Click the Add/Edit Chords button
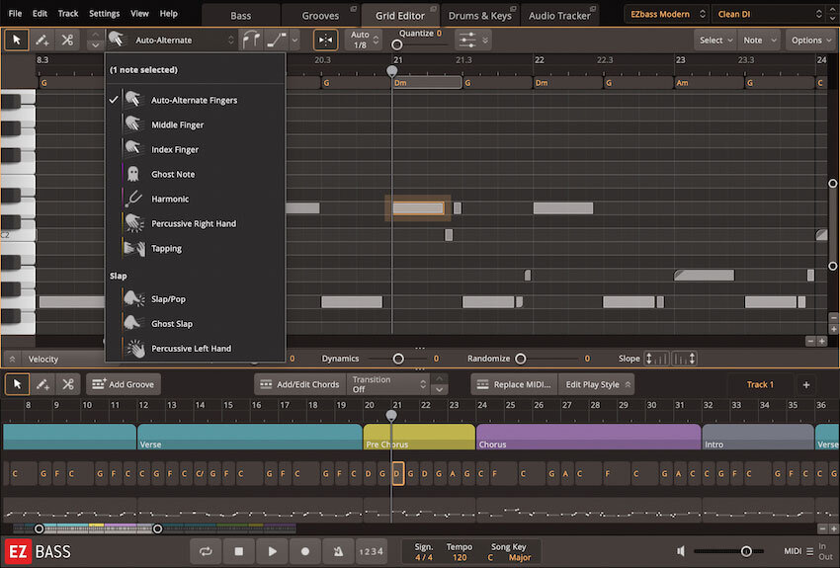The width and height of the screenshot is (840, 568). click(298, 384)
